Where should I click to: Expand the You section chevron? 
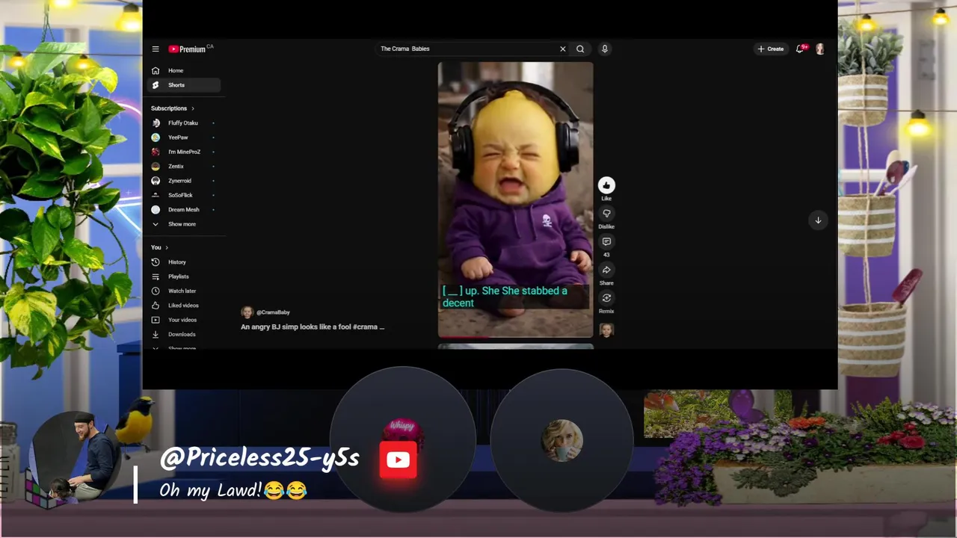167,247
